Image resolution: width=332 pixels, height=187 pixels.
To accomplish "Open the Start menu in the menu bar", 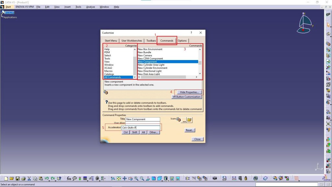I will tap(8, 7).
